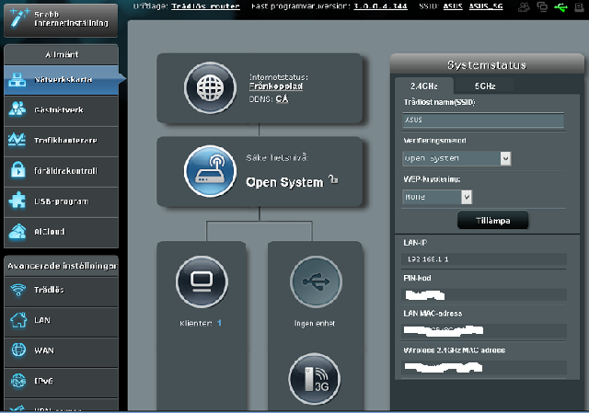This screenshot has height=413, width=589.
Task: Select AiCloud menu entry text
Action: tap(50, 232)
